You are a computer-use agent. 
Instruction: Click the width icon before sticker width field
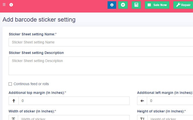[x=14, y=118]
